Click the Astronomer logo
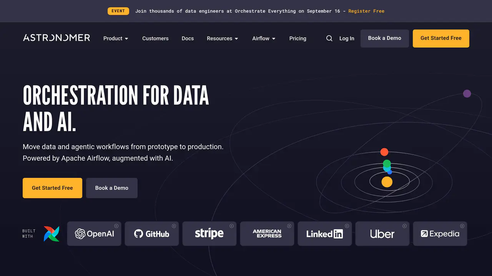 click(57, 38)
